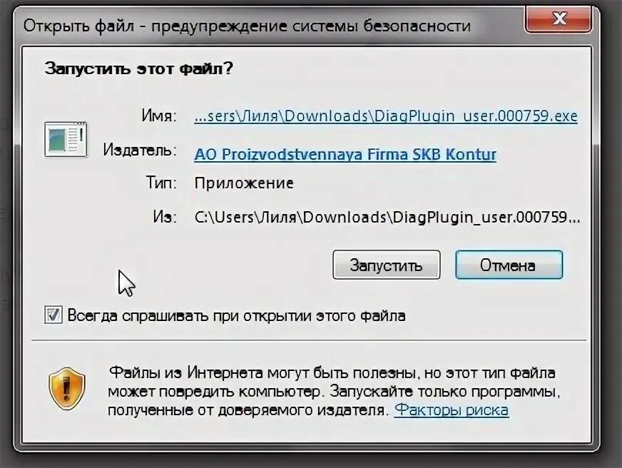Click the Издатель: label

point(140,150)
